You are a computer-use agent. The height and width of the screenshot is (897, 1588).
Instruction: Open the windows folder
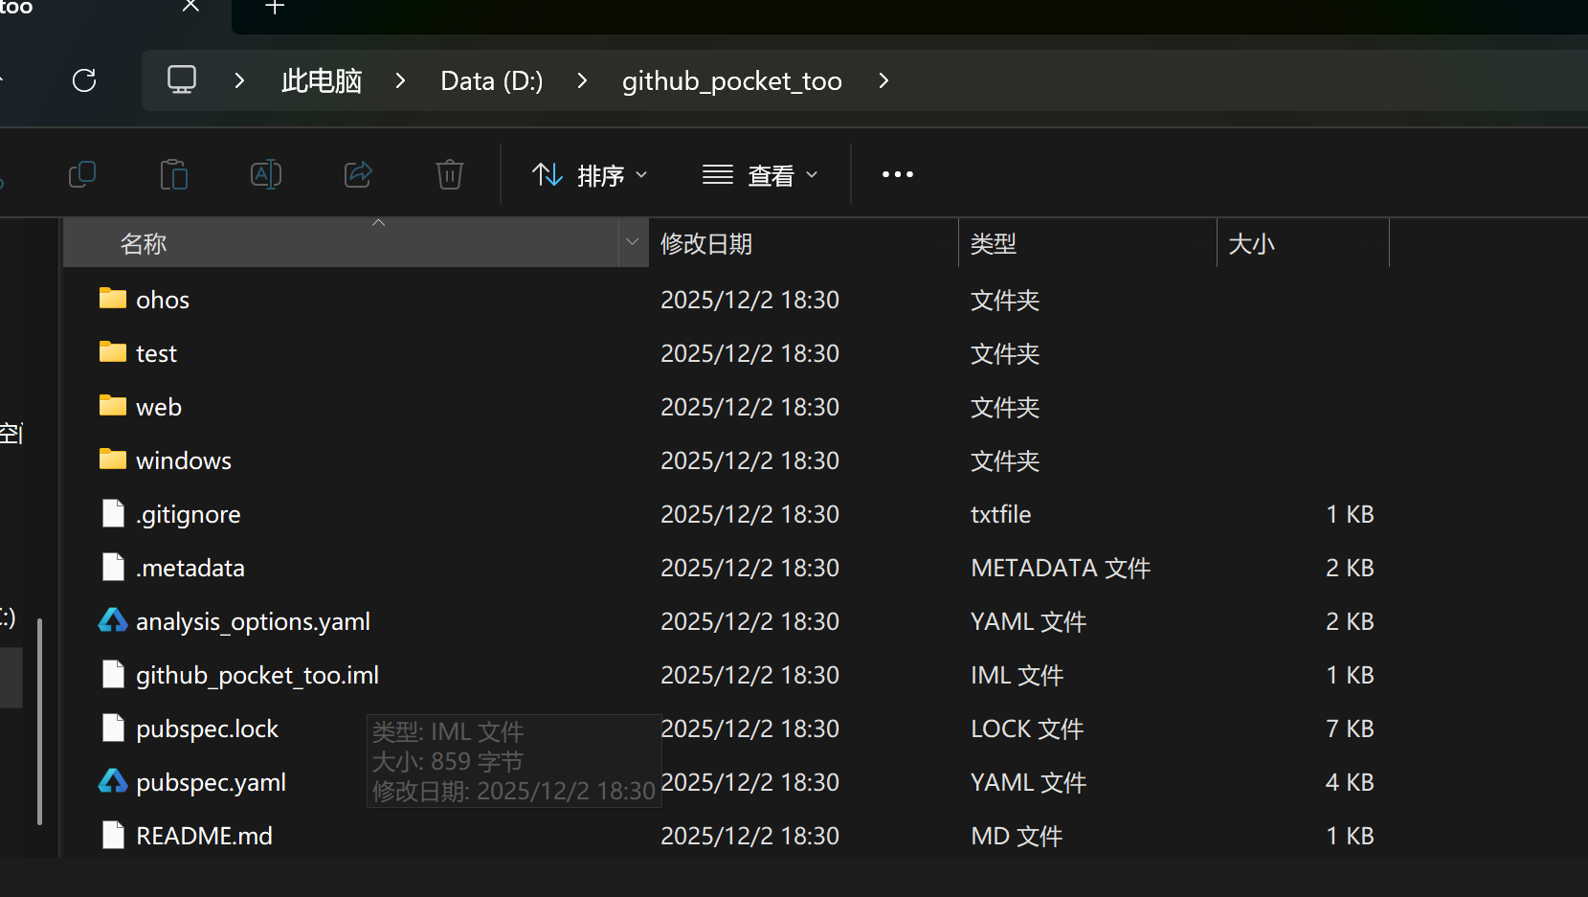pyautogui.click(x=183, y=460)
